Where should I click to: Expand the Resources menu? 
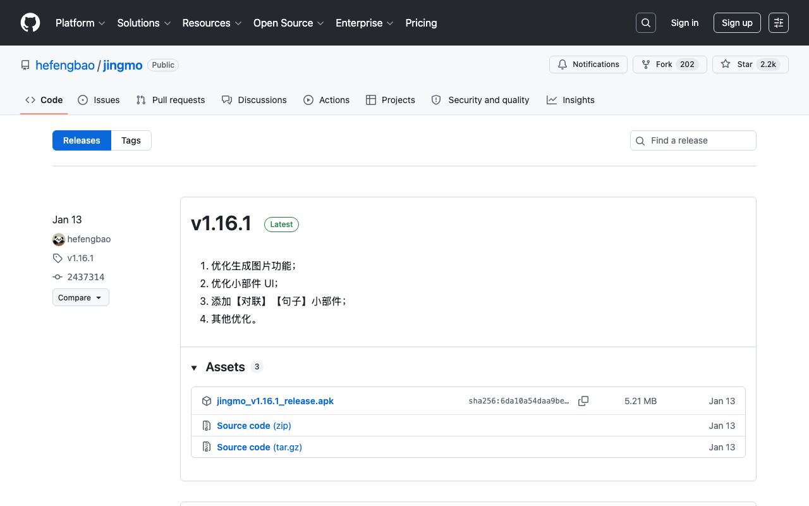212,23
